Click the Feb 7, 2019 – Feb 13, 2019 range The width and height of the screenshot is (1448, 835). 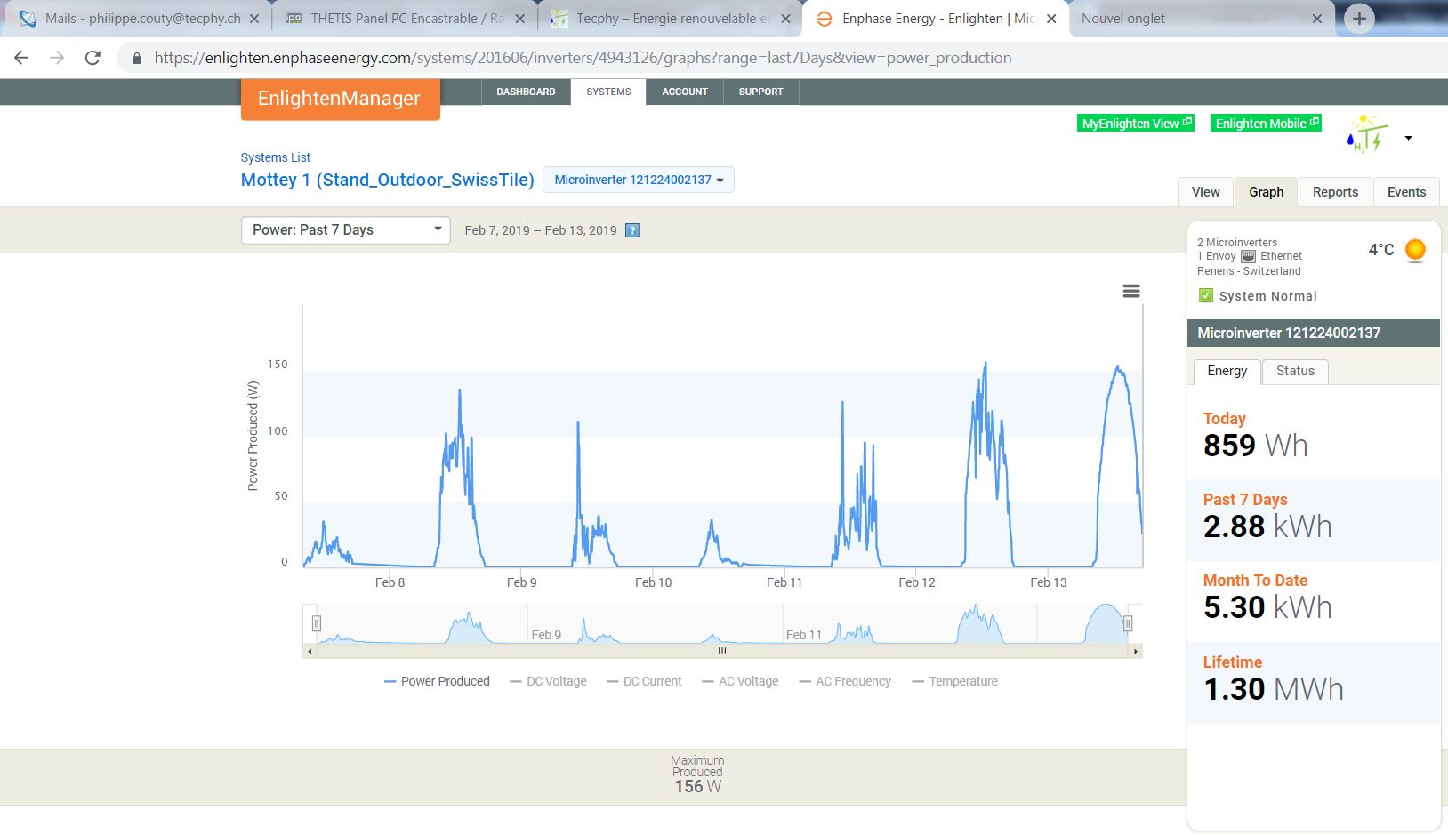540,230
